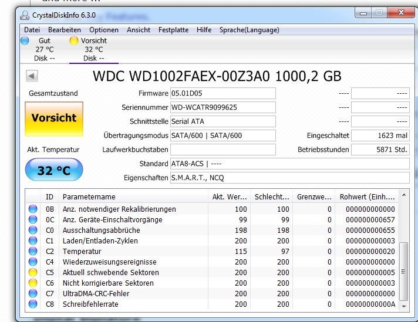Viewport: 418px width, 322px height.
Task: Click the Akt. Wer... column header
Action: click(x=230, y=197)
